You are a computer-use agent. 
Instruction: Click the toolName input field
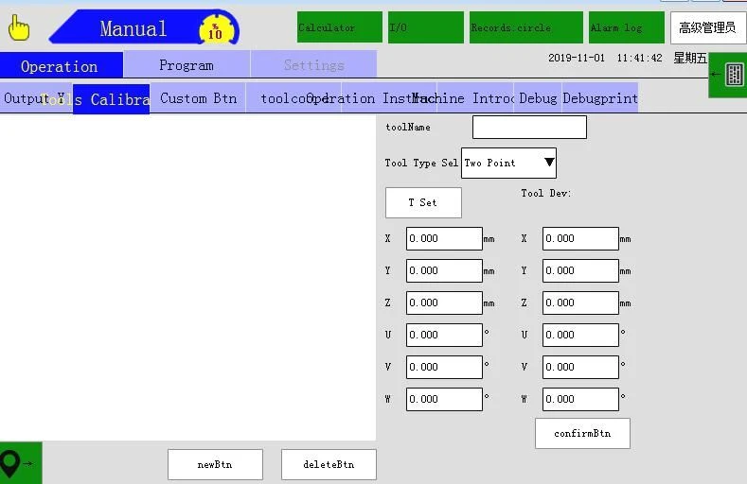(529, 127)
